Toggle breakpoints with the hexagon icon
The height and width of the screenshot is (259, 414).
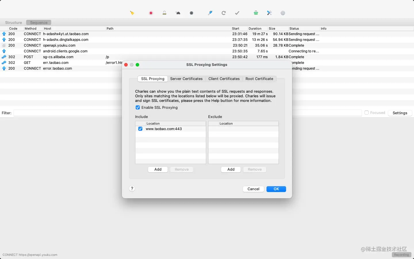(x=191, y=13)
